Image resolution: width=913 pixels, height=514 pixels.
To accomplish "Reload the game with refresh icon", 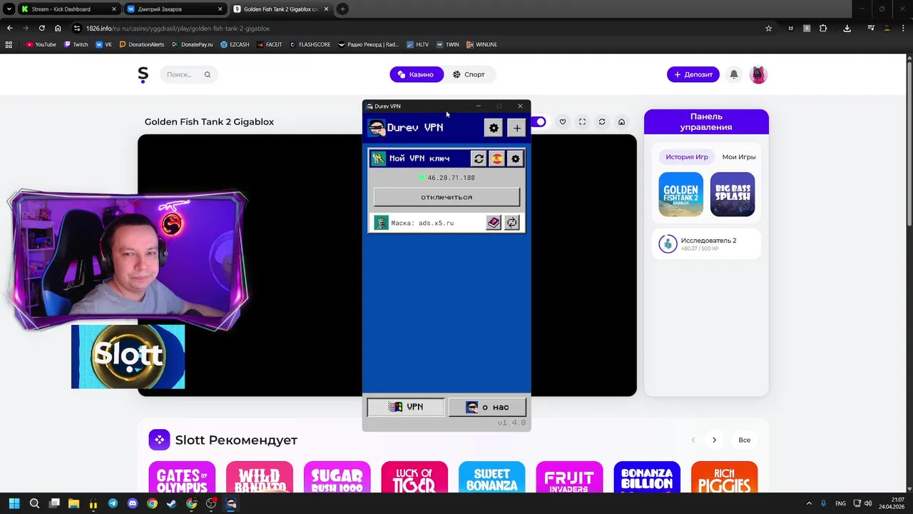I will click(602, 122).
